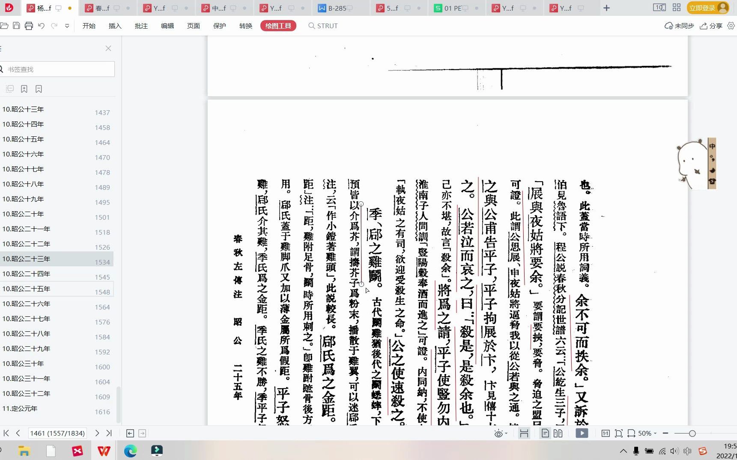Toggle continuous scroll view icon
Viewport: 737px width, 460px height.
(x=524, y=433)
